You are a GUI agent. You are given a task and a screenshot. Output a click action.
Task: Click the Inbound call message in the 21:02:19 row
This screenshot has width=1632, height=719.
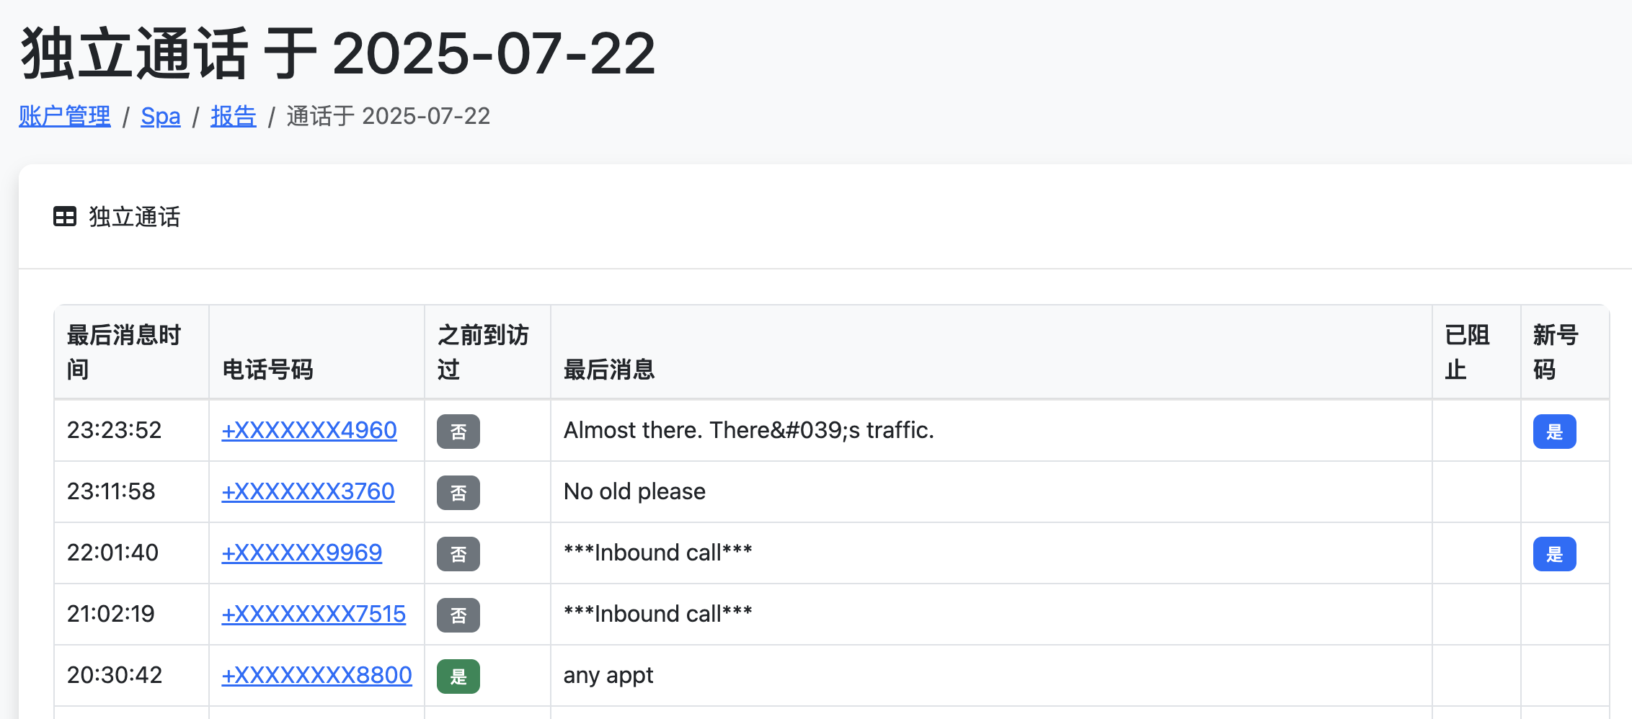657,614
